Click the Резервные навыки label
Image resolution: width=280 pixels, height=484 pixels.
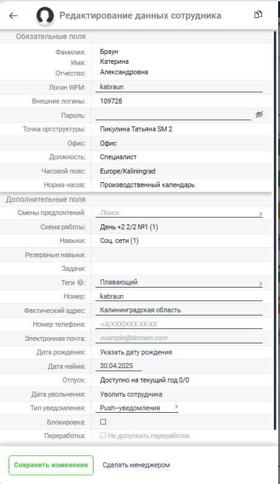click(55, 255)
